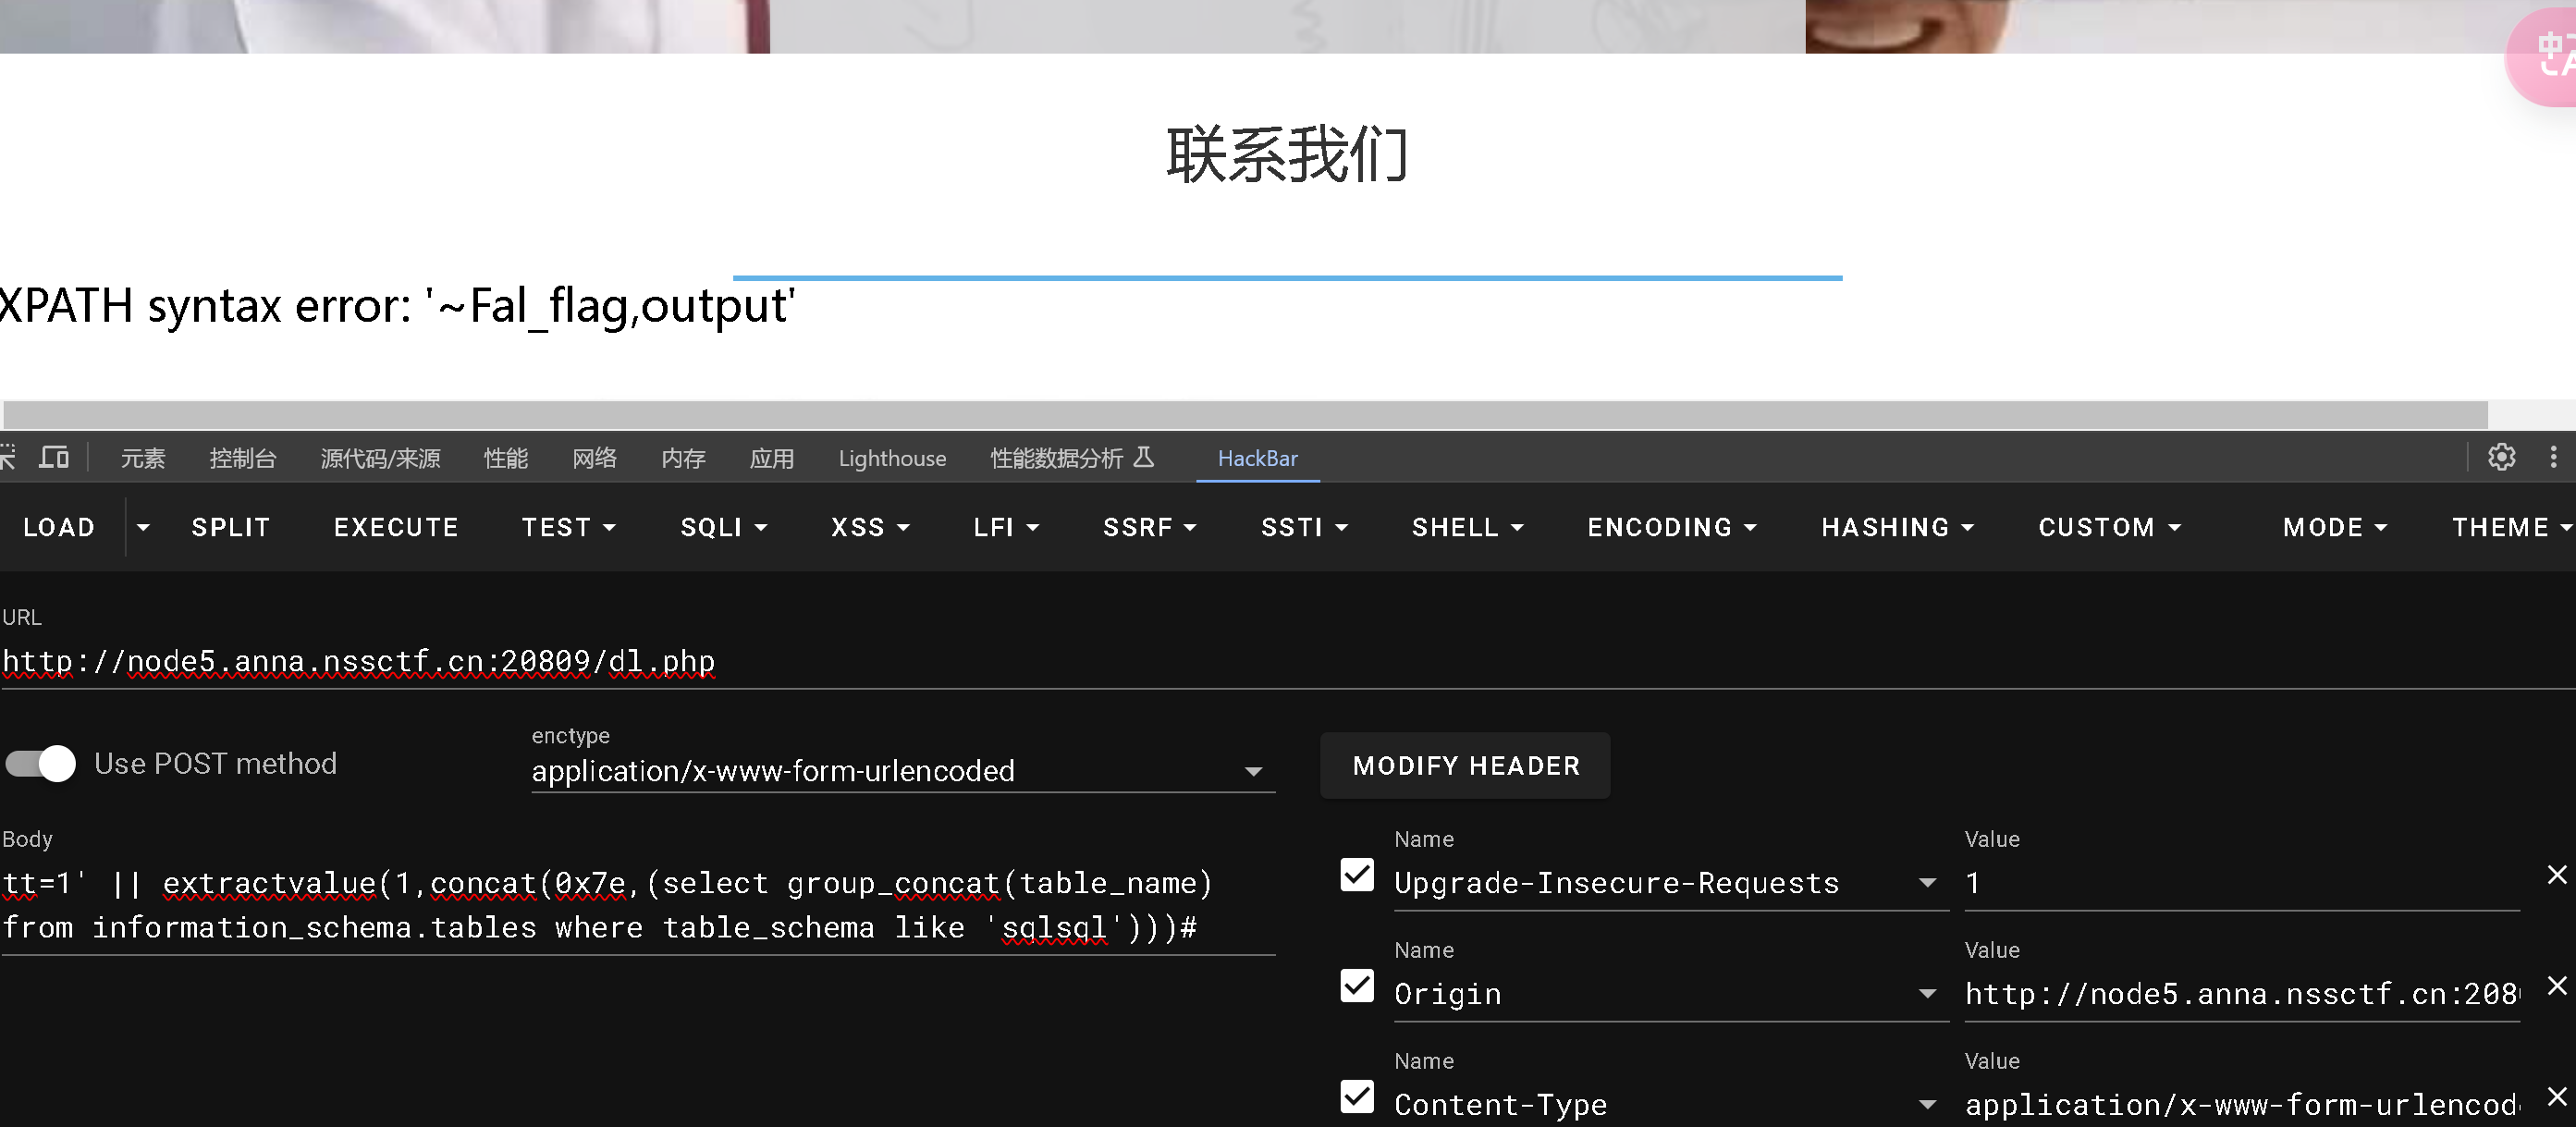2576x1127 pixels.
Task: Open DevTools settings gear icon
Action: click(x=2501, y=457)
